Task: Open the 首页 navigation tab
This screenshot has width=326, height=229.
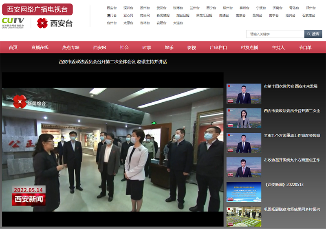Action: 13,48
